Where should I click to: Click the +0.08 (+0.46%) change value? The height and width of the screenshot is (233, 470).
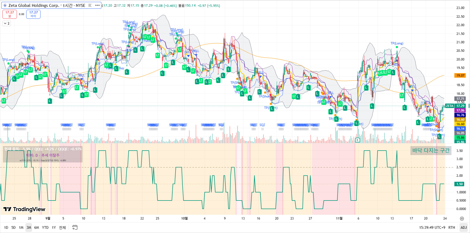165,6
